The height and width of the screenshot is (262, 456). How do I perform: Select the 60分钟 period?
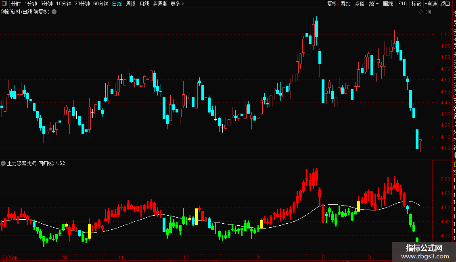[101, 4]
